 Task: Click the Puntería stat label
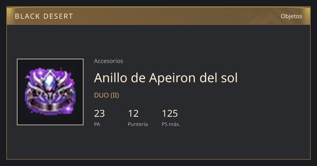click(138, 124)
